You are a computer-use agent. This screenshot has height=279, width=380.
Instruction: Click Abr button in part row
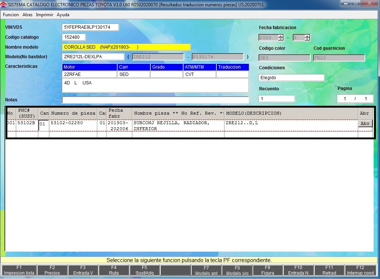365,124
